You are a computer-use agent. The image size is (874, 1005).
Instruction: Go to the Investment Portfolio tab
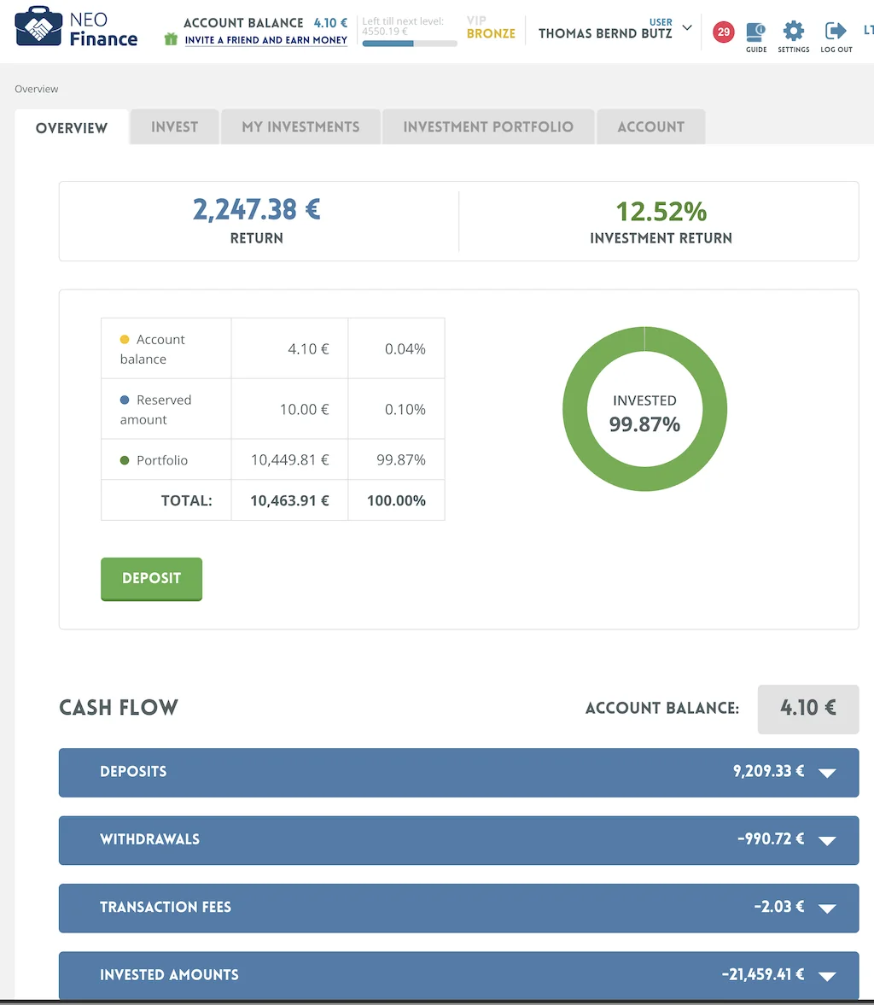[488, 127]
